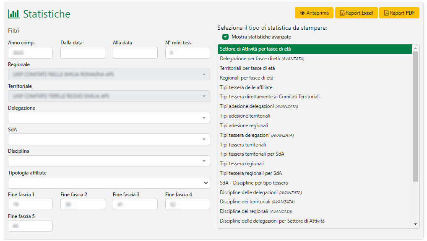Open the Delegazione dropdown
The image size is (427, 241).
(x=109, y=118)
